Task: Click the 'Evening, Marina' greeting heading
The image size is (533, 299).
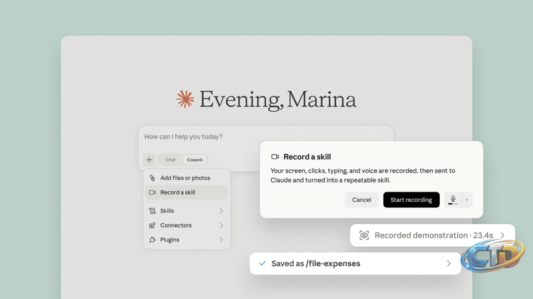Action: tap(278, 100)
